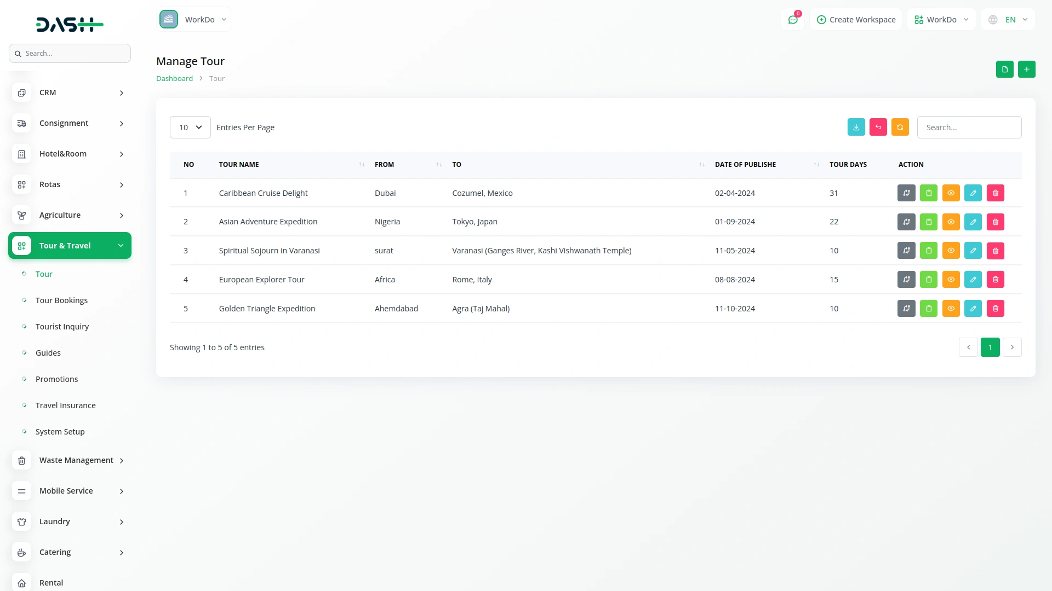Open the EN language dropdown
Viewport: 1052px width, 591px height.
point(1009,20)
